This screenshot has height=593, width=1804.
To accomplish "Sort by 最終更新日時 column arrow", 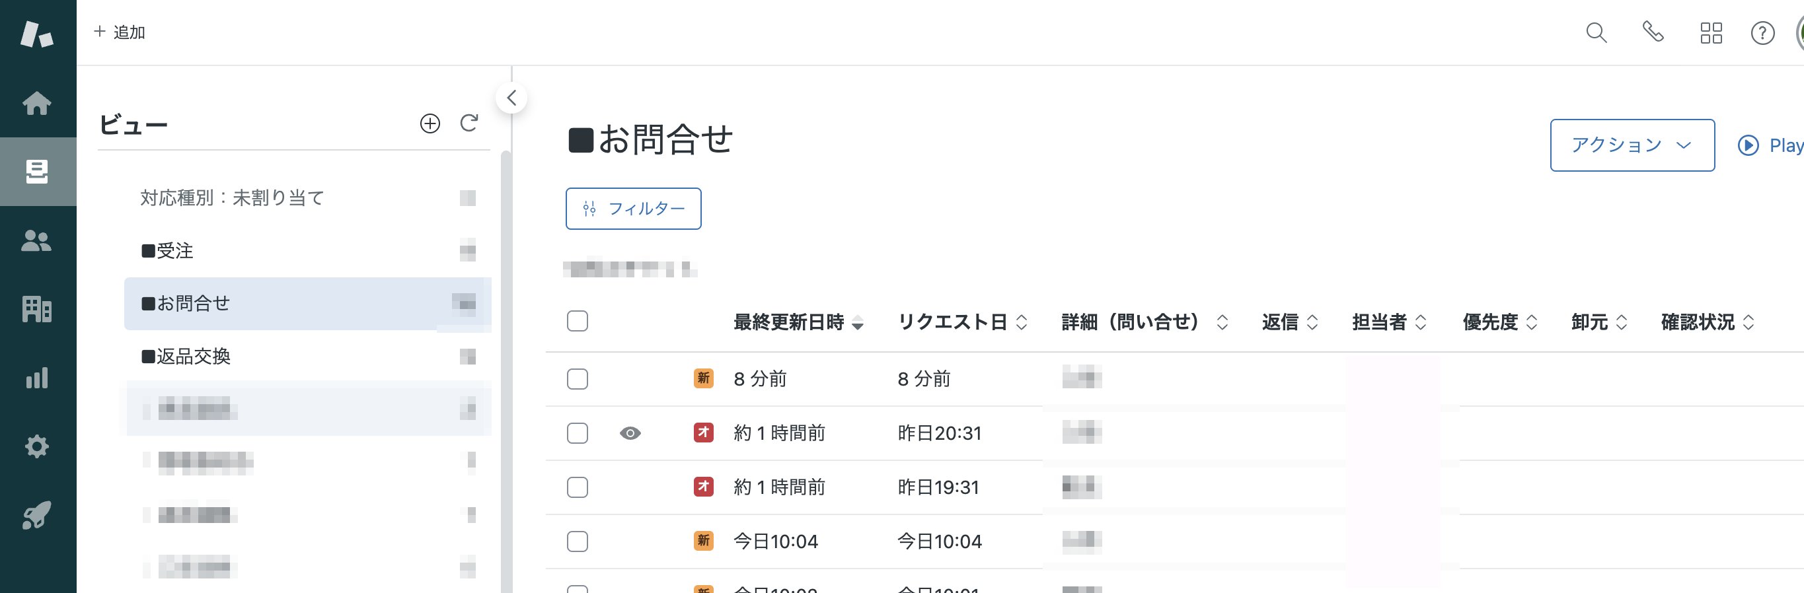I will tap(858, 324).
